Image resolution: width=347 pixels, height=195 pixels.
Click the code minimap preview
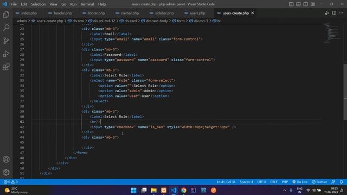pos(332,33)
